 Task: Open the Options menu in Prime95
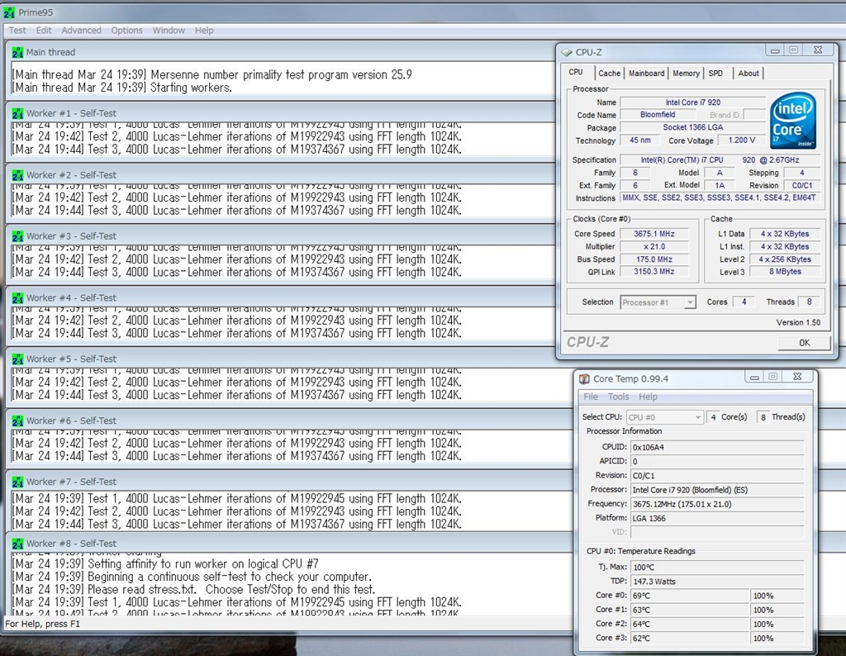click(126, 31)
